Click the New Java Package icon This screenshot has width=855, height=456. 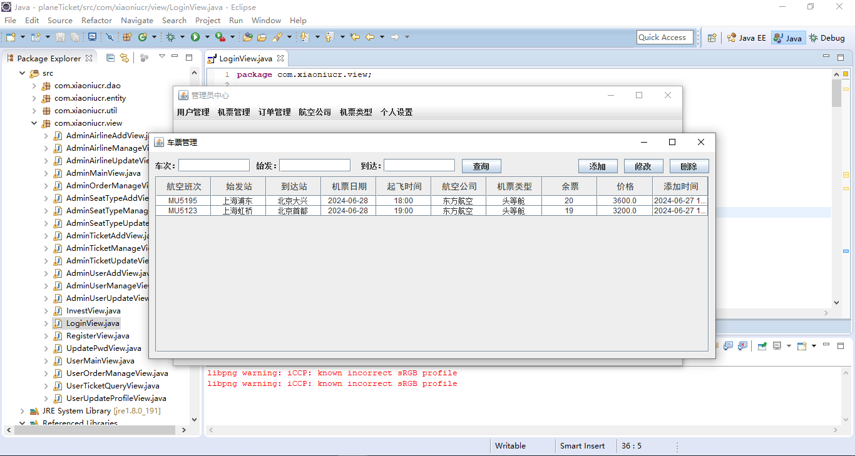pos(127,37)
